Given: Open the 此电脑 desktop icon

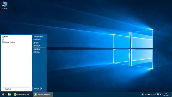Looking at the screenshot, I should point(5,5).
